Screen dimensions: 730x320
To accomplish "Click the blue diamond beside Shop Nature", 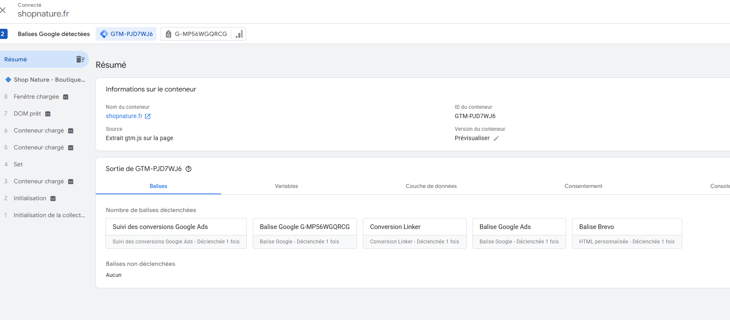I will (8, 80).
